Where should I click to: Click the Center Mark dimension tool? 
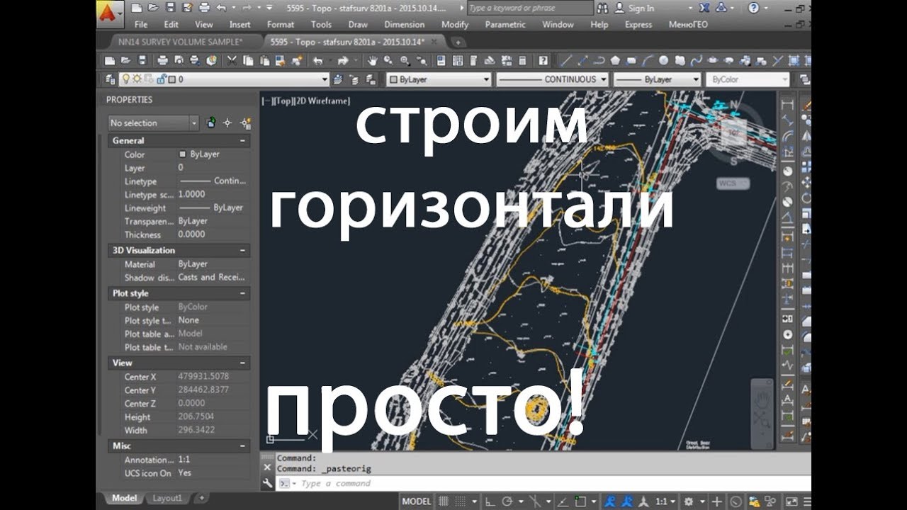787,334
